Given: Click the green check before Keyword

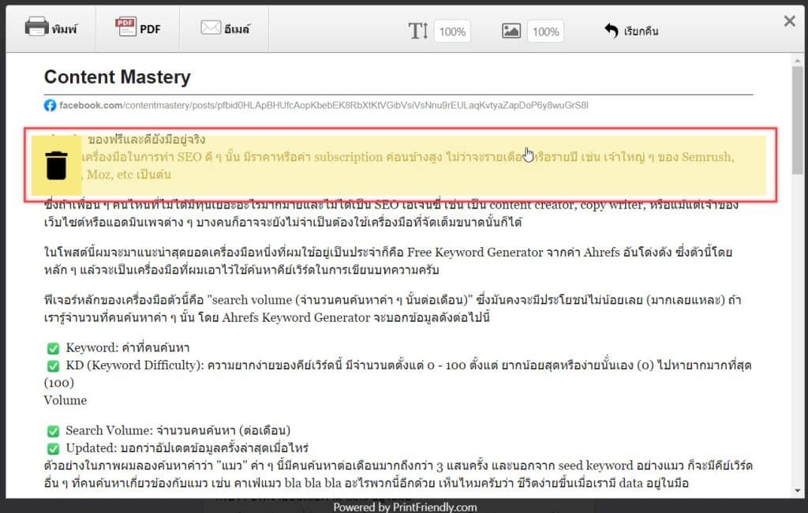Looking at the screenshot, I should (53, 349).
